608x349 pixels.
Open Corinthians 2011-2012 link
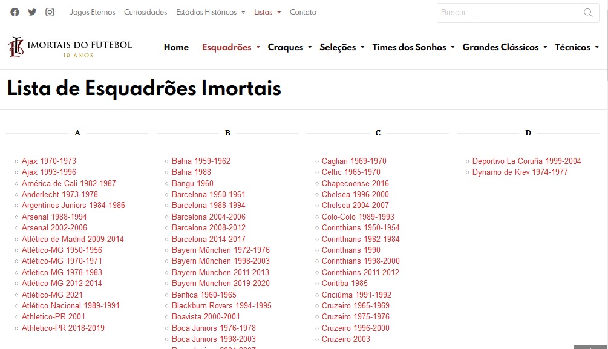click(x=360, y=273)
